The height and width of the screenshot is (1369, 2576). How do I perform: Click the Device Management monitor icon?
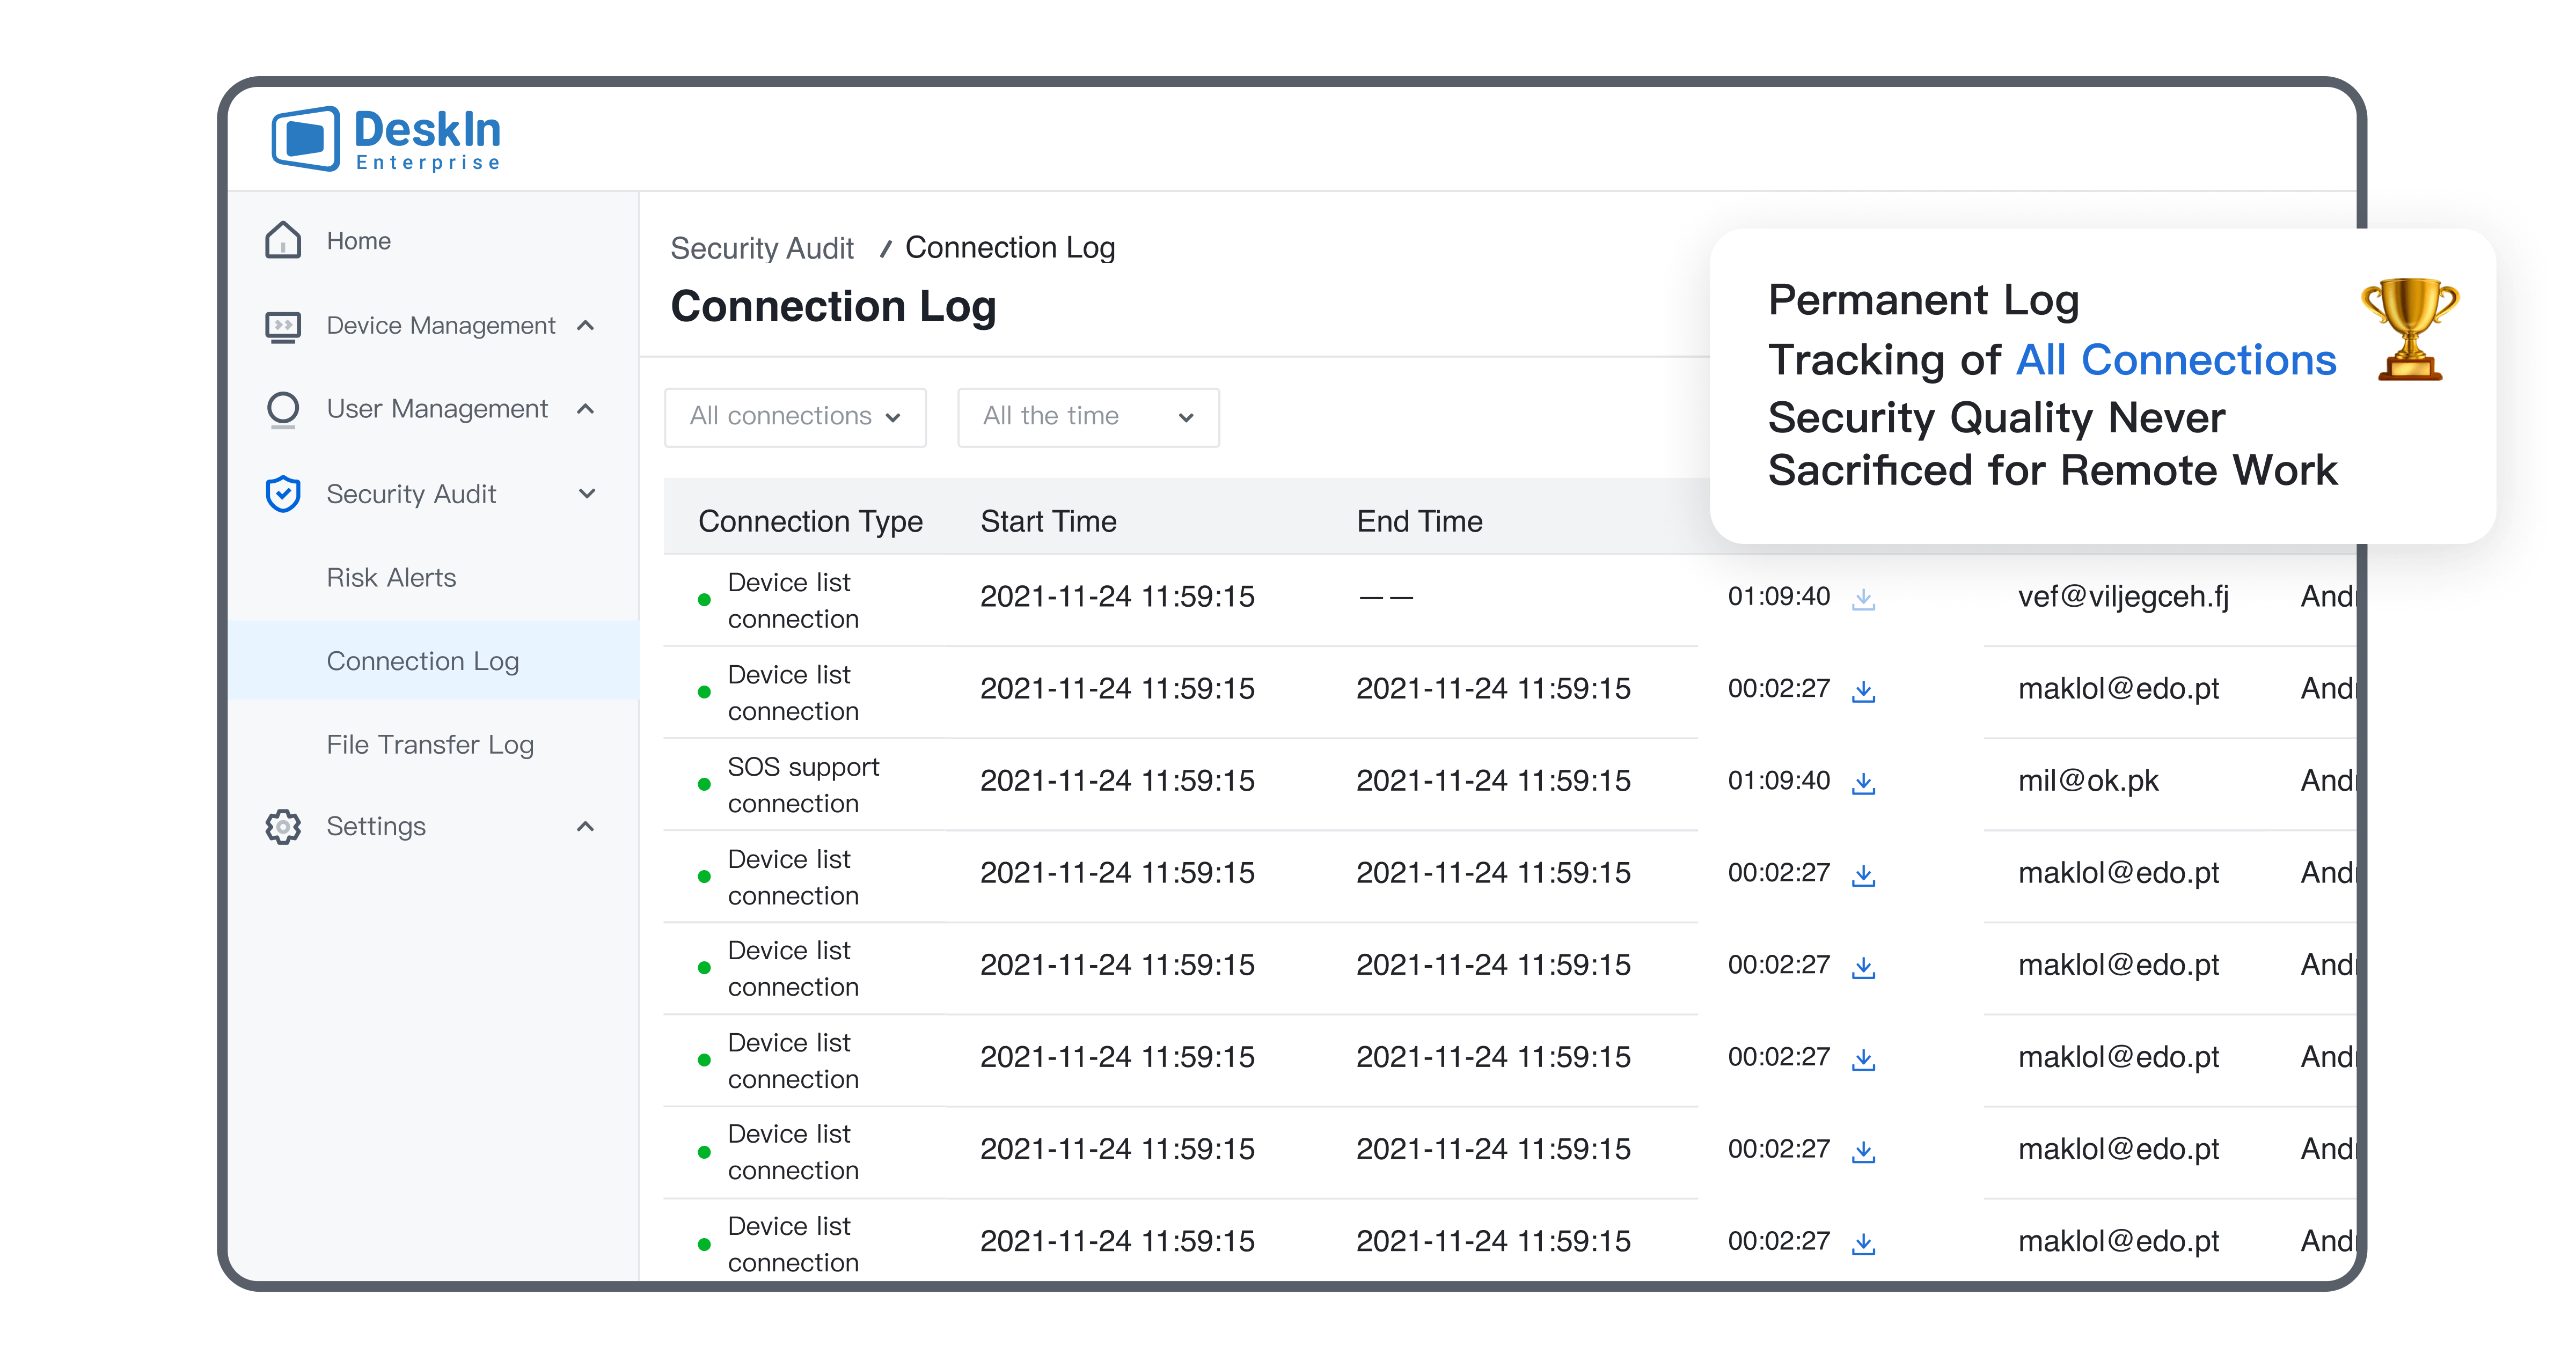283,326
